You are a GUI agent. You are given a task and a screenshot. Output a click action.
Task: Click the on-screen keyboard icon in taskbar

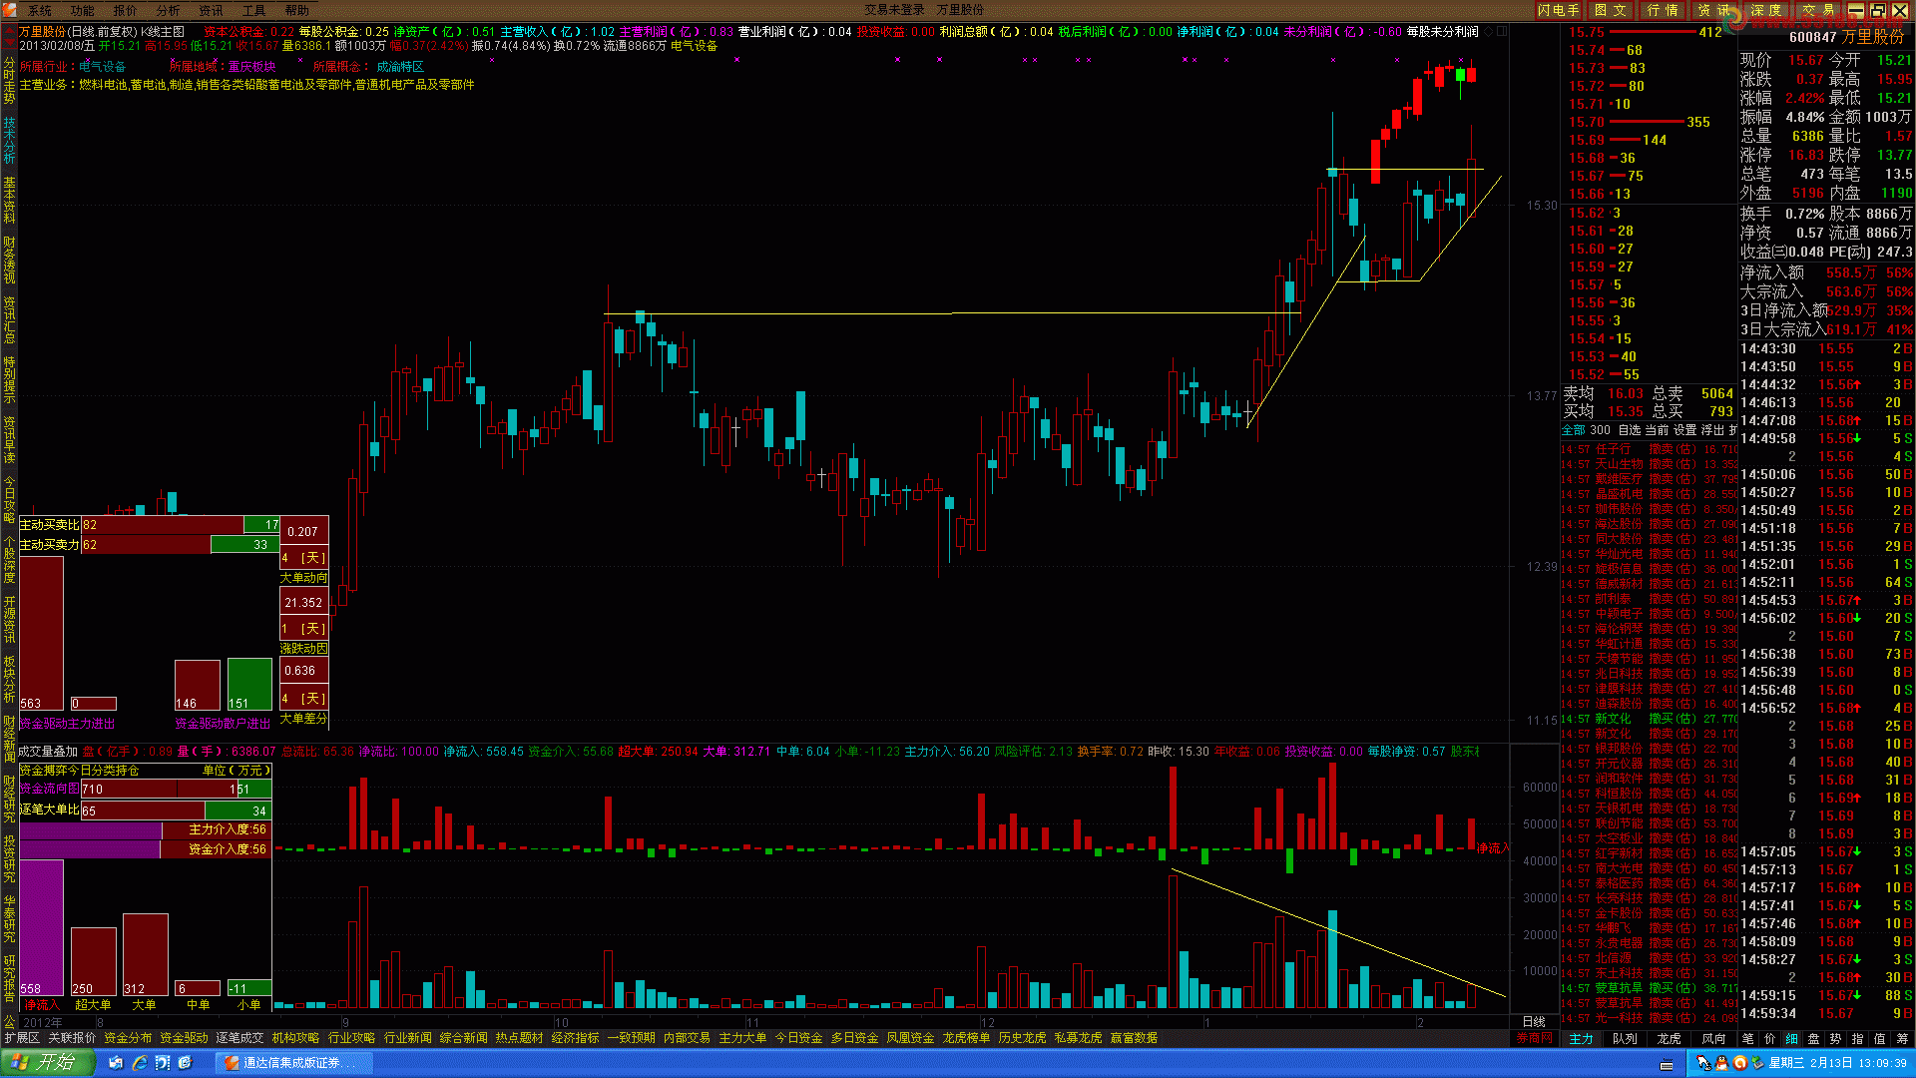1665,1064
